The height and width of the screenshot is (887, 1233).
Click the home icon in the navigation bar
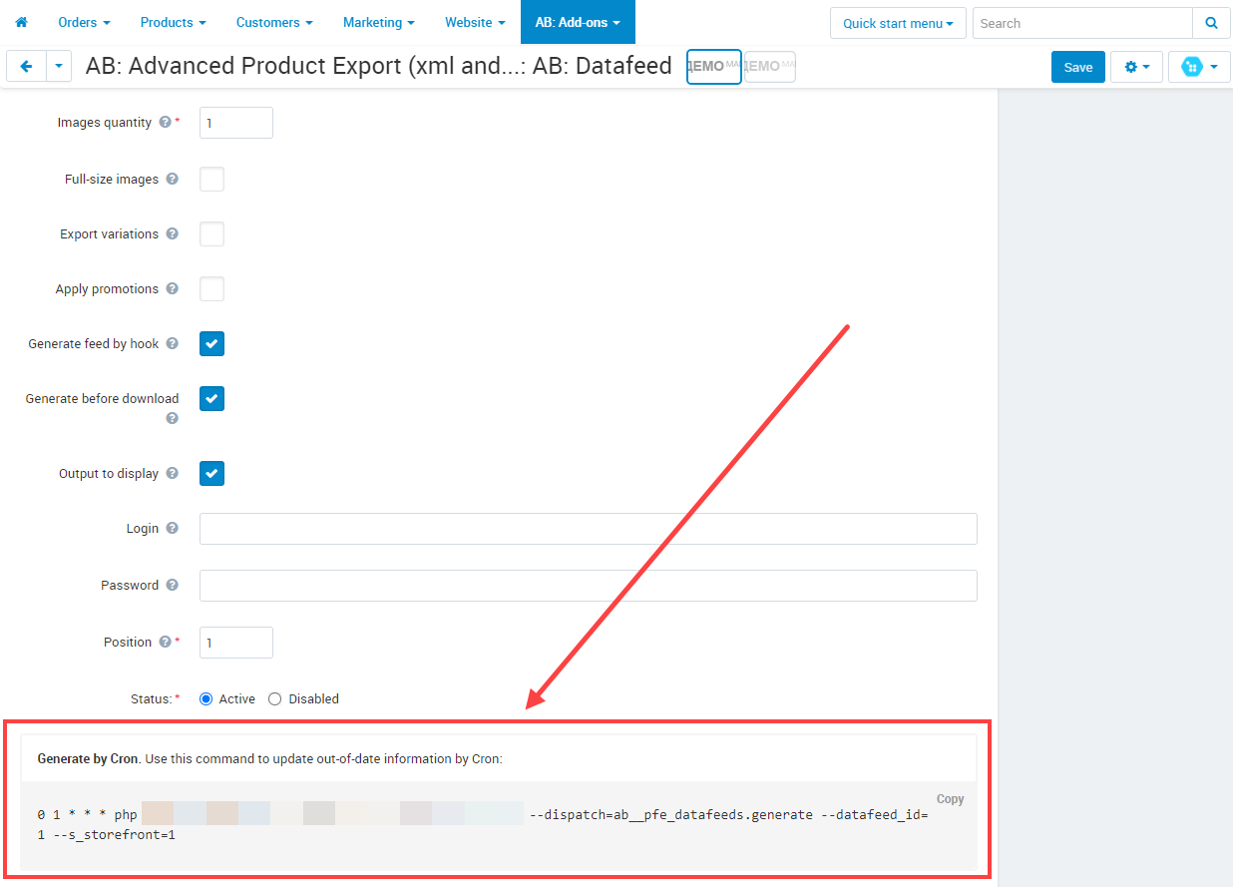click(x=21, y=22)
